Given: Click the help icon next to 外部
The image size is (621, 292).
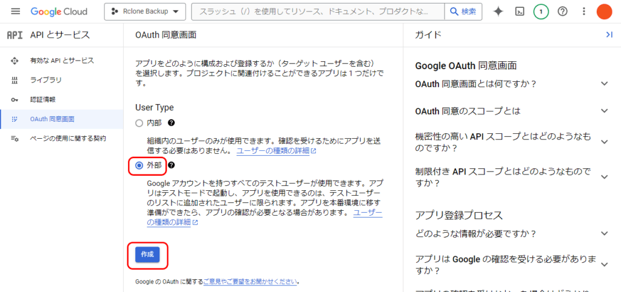Looking at the screenshot, I should coord(172,165).
